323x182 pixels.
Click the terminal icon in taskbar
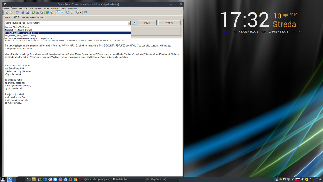click(29, 179)
